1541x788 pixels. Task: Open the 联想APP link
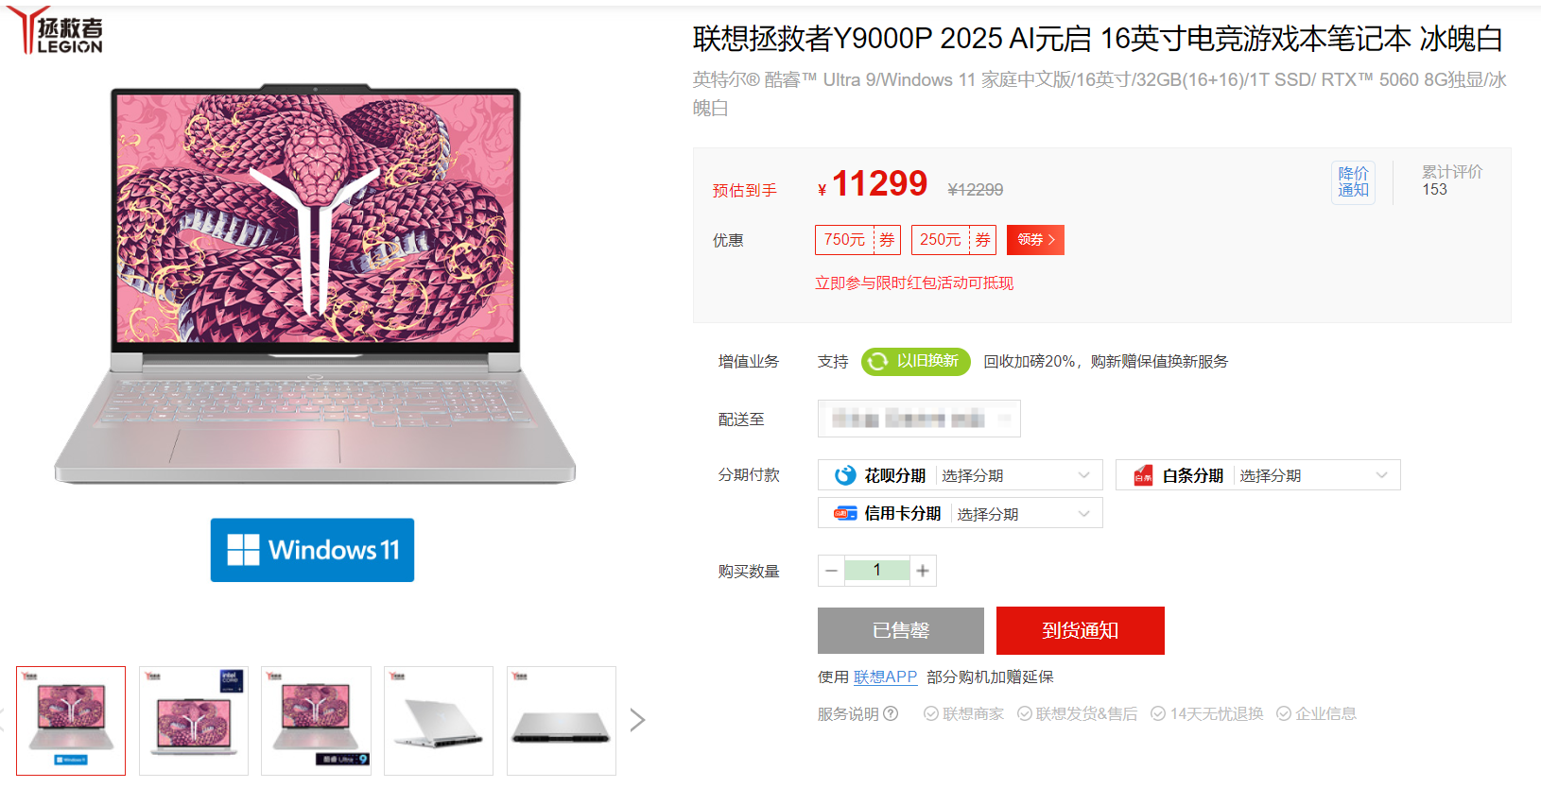pos(886,677)
